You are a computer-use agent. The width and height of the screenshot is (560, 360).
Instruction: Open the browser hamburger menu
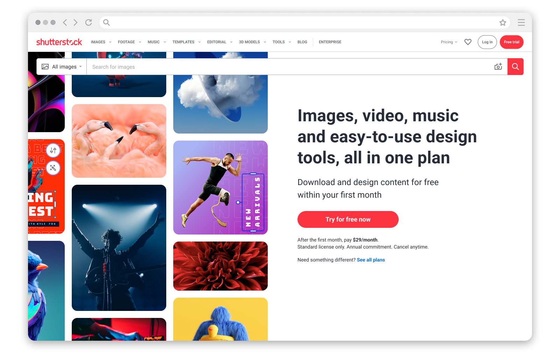pyautogui.click(x=521, y=22)
